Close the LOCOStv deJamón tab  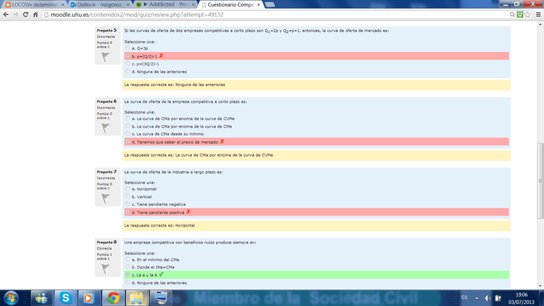coord(63,5)
